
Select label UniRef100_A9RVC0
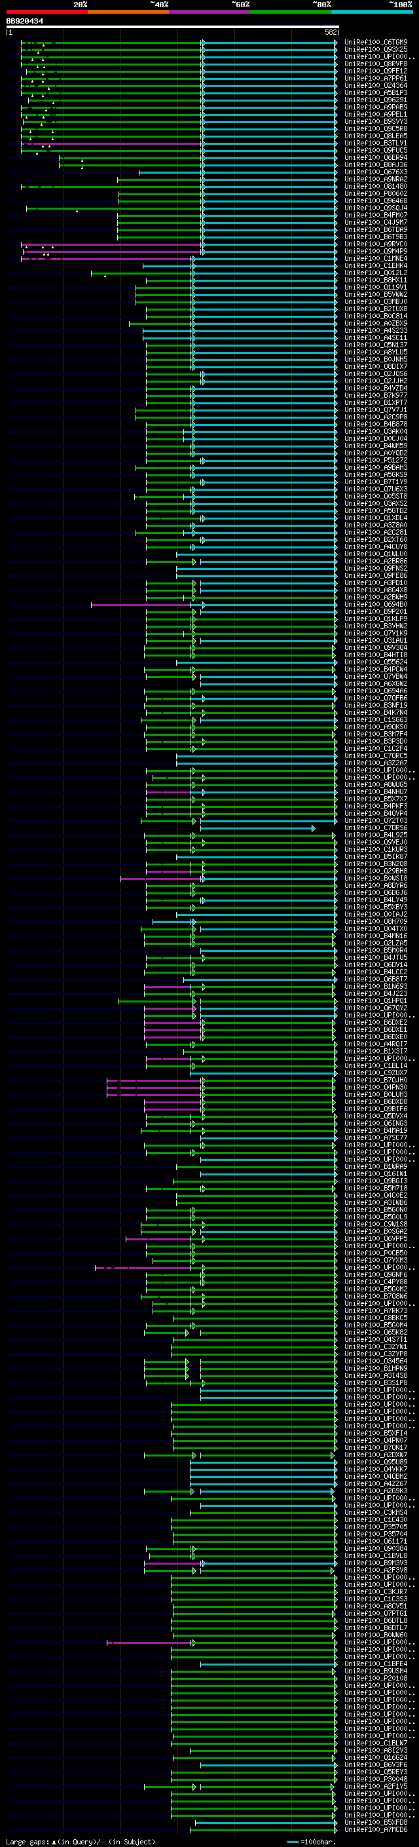(x=376, y=244)
